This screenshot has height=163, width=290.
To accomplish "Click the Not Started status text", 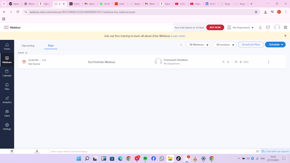I will [x=34, y=64].
